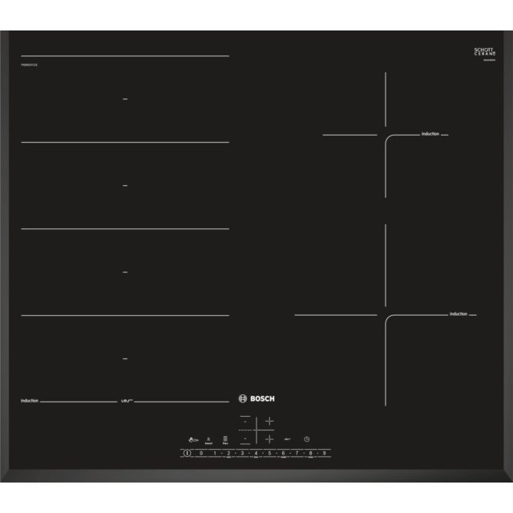
Task: Tap the frying sensor icon in control panel
Action: 287,439
